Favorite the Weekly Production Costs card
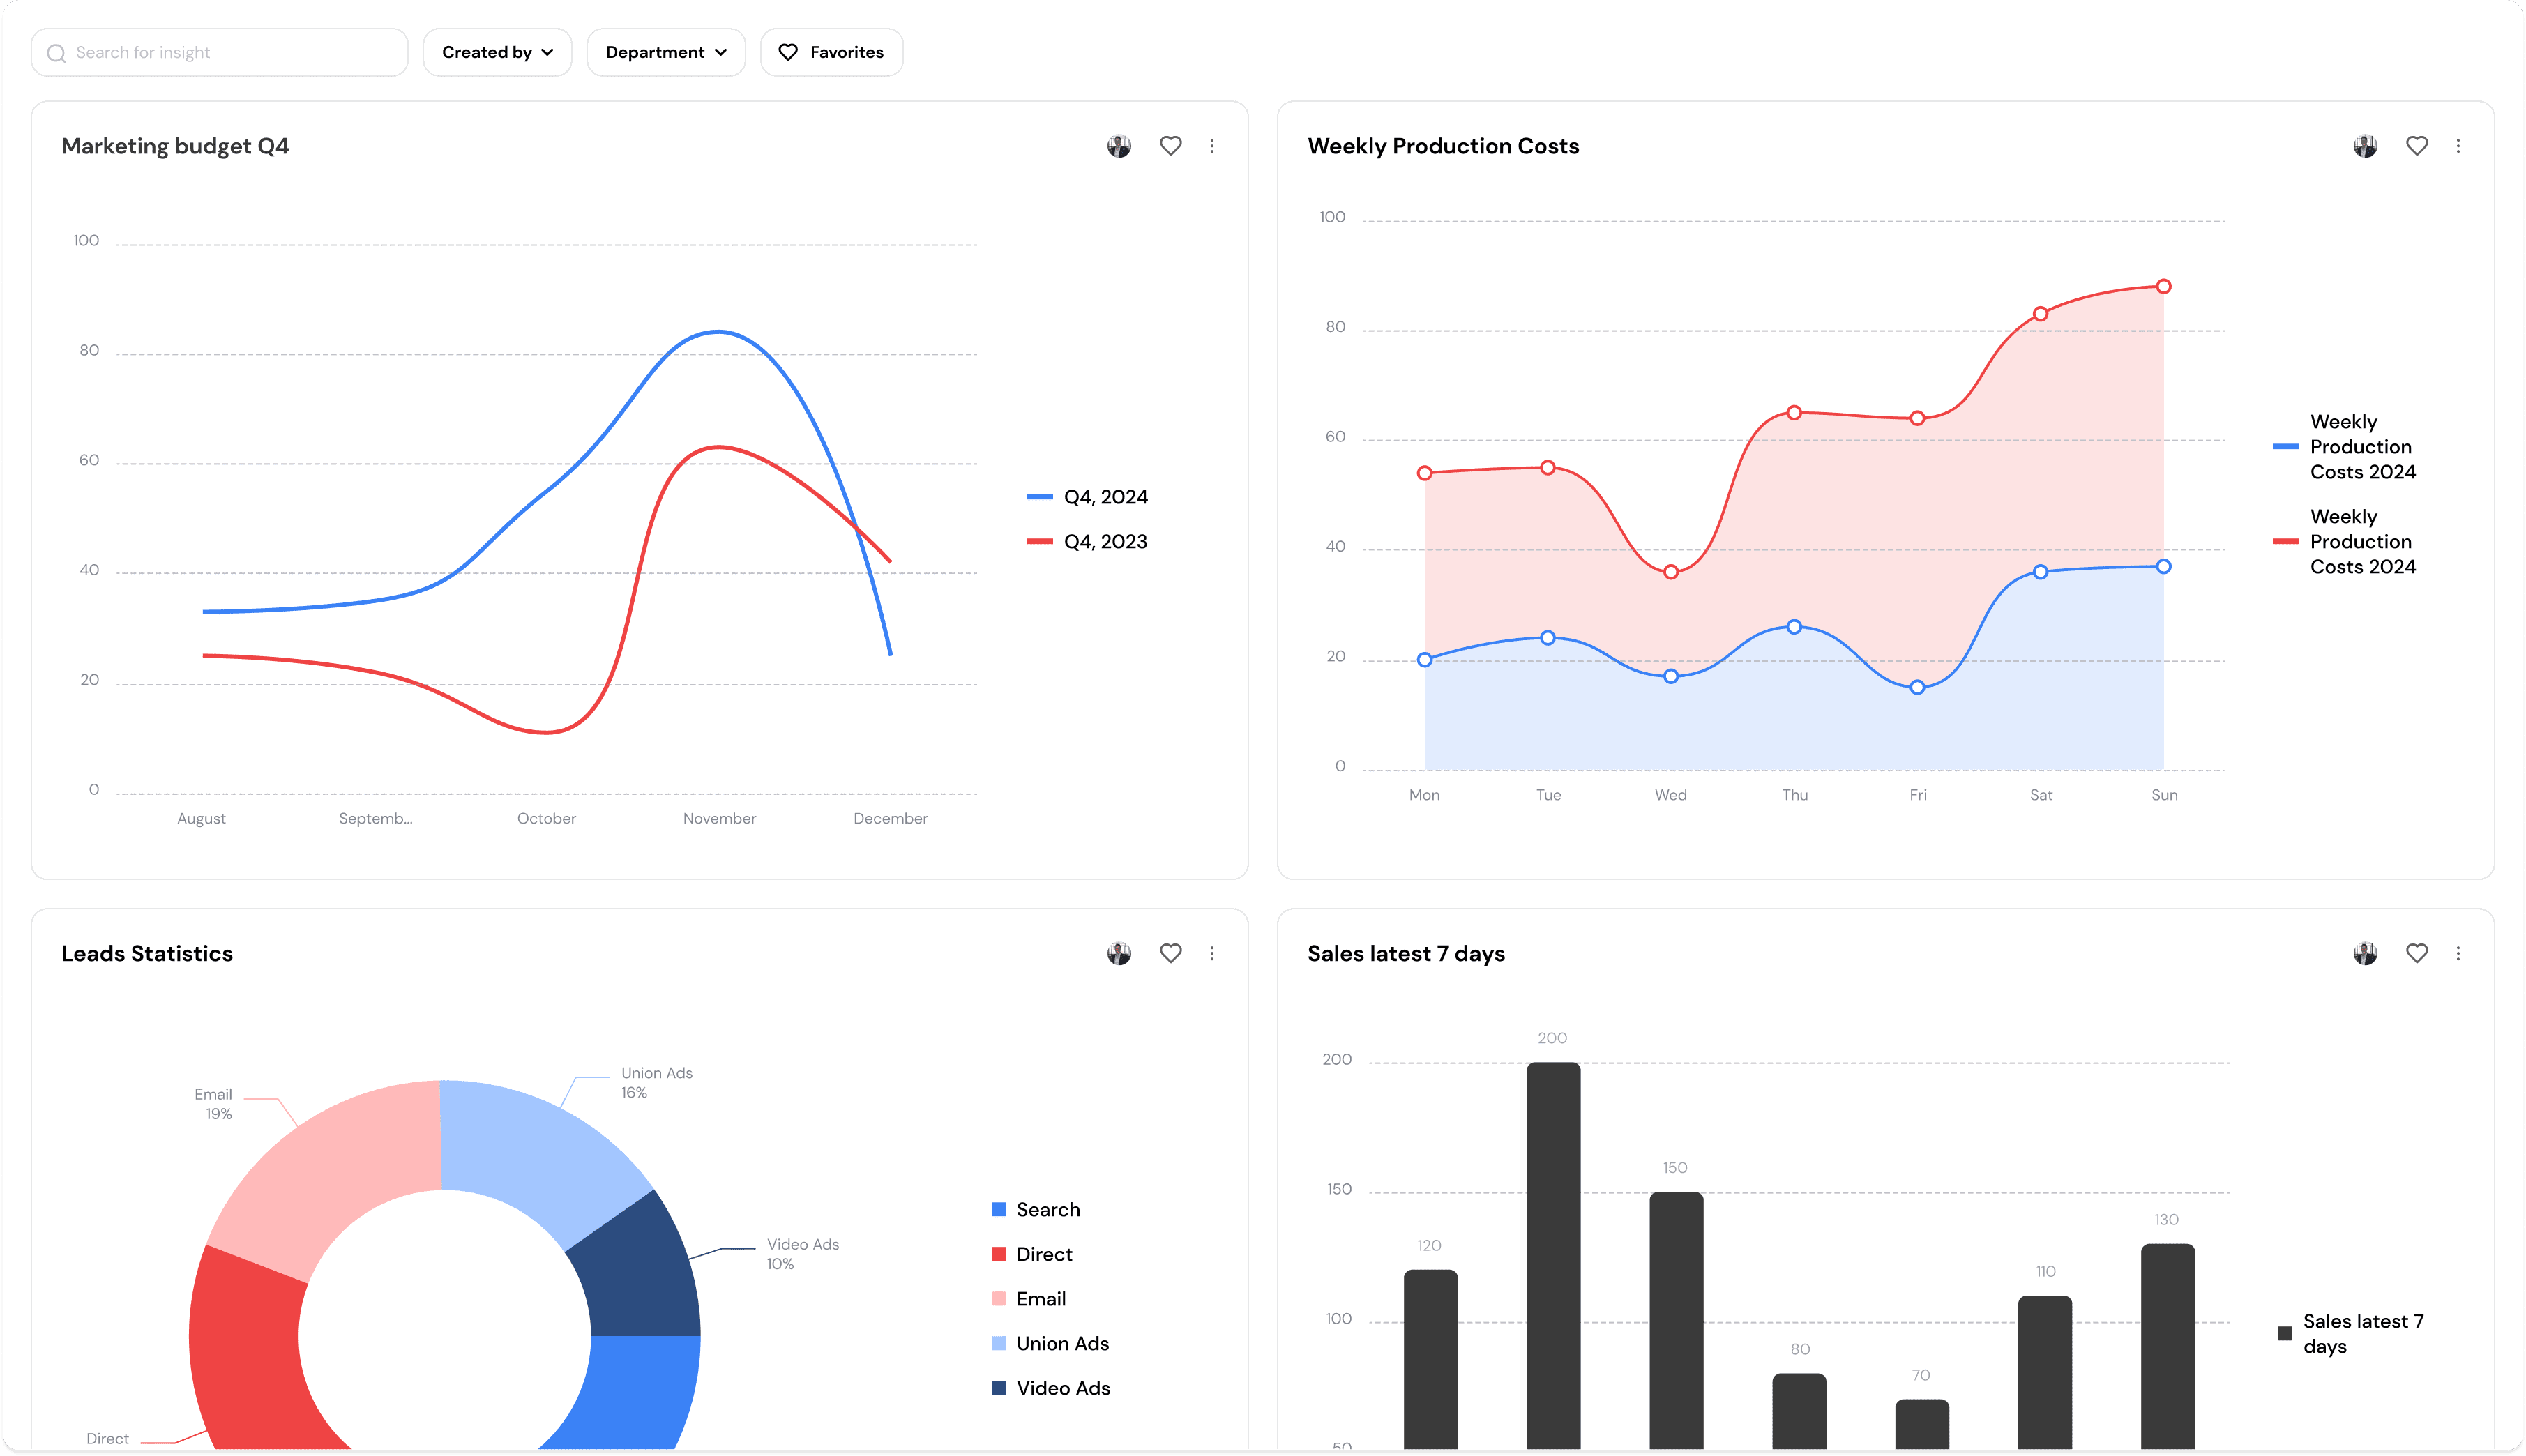Viewport: 2526px width, 1456px height. pos(2416,146)
